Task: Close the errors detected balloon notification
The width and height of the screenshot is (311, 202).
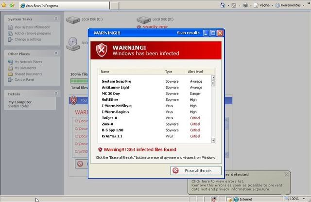Action: click(286, 175)
